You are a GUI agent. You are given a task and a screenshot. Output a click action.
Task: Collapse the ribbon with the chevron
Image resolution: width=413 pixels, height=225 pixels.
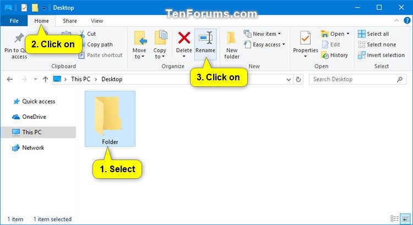click(396, 20)
